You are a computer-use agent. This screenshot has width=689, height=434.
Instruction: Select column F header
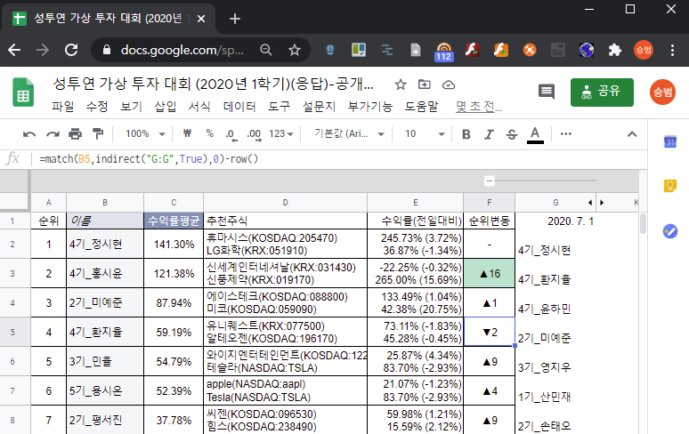pos(489,202)
